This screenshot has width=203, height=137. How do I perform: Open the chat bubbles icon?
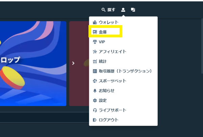click(133, 10)
